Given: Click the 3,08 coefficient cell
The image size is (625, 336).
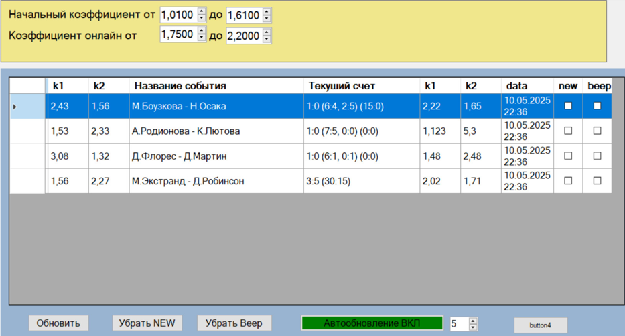Looking at the screenshot, I should tap(68, 156).
